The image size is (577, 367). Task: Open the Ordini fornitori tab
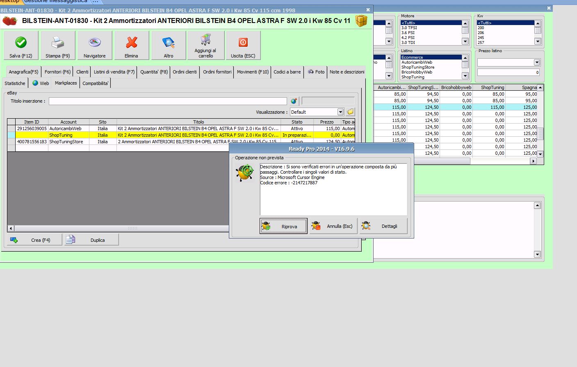(x=217, y=72)
